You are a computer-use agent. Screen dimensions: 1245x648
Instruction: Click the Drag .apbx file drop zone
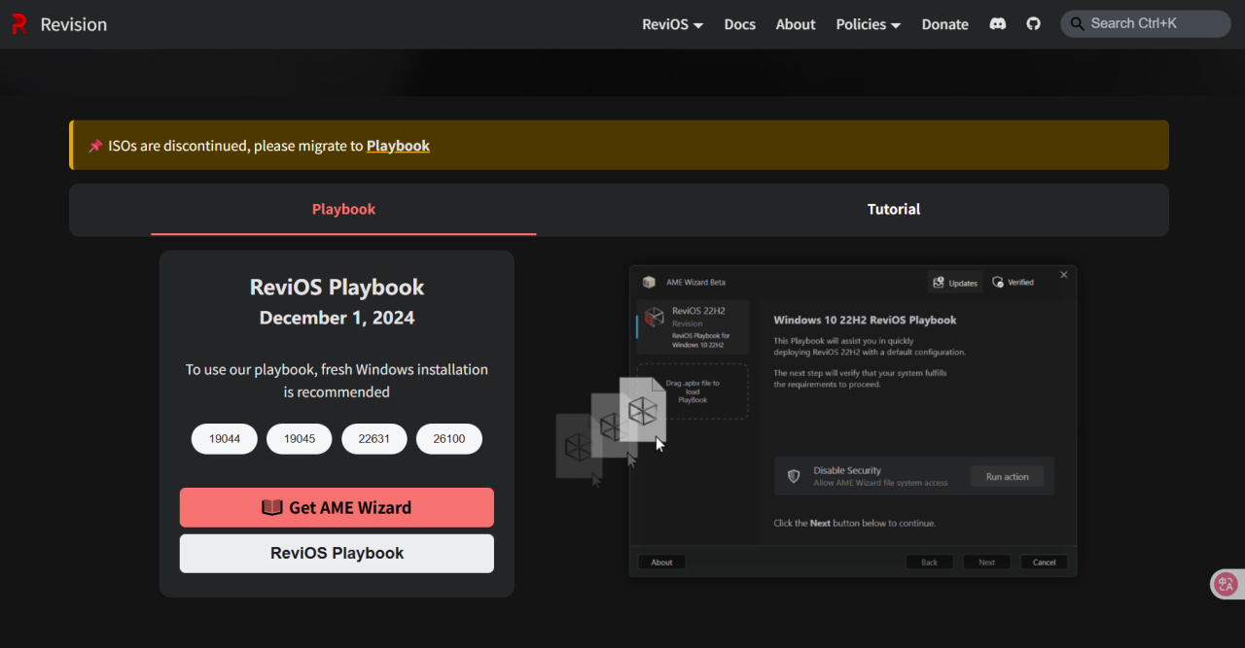point(693,391)
